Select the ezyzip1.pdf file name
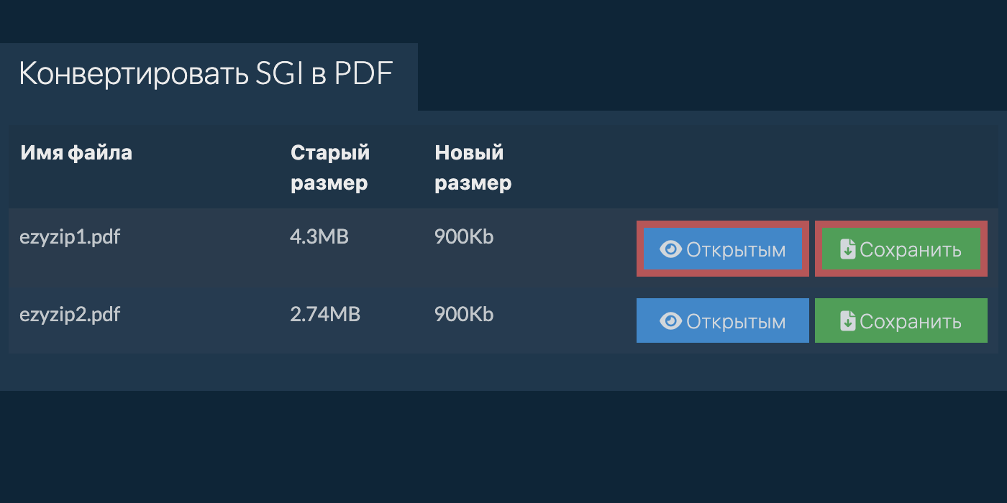 click(70, 237)
